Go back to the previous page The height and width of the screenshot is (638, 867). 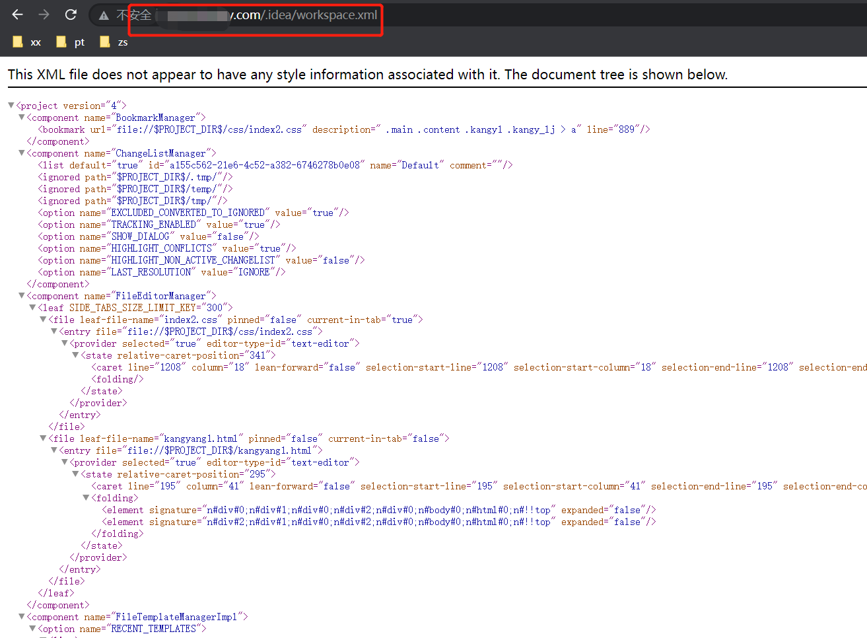(18, 15)
